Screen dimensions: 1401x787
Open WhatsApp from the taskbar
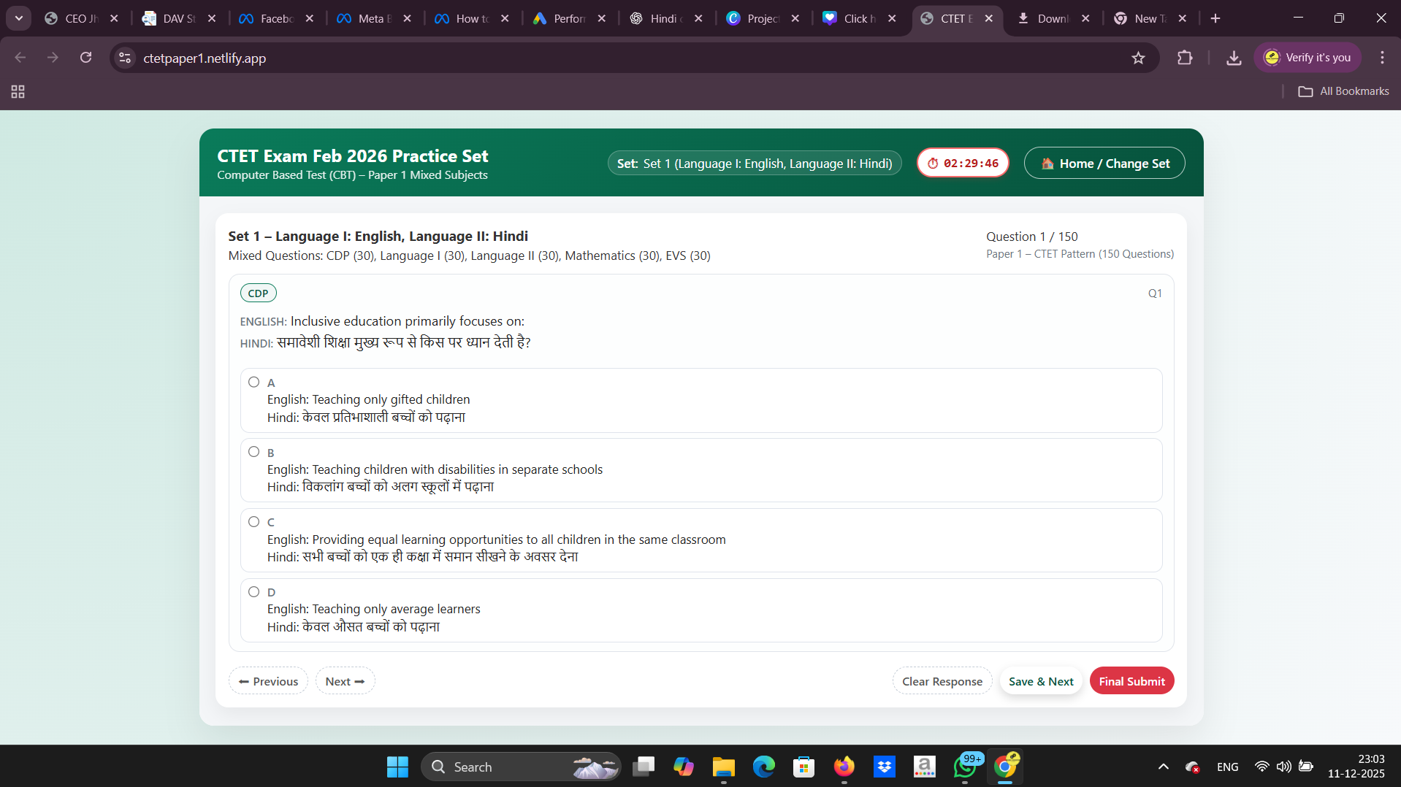coord(965,767)
